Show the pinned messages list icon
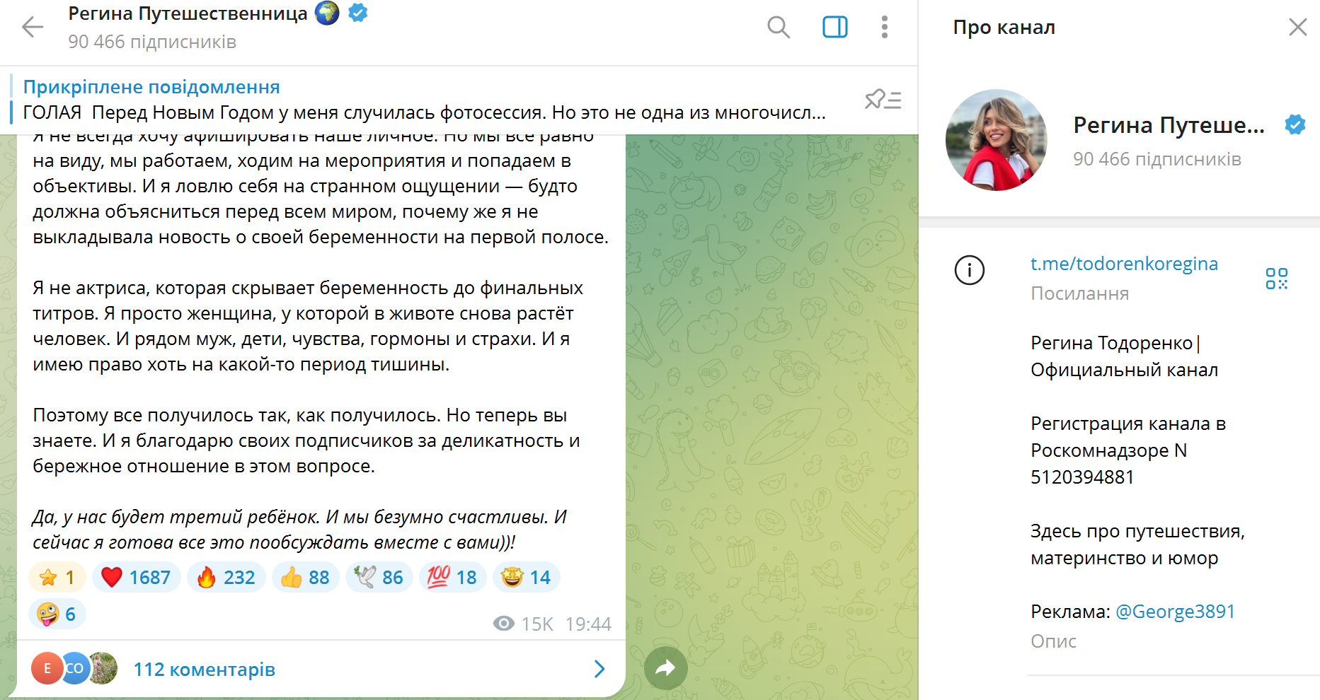This screenshot has width=1320, height=700. [x=883, y=100]
